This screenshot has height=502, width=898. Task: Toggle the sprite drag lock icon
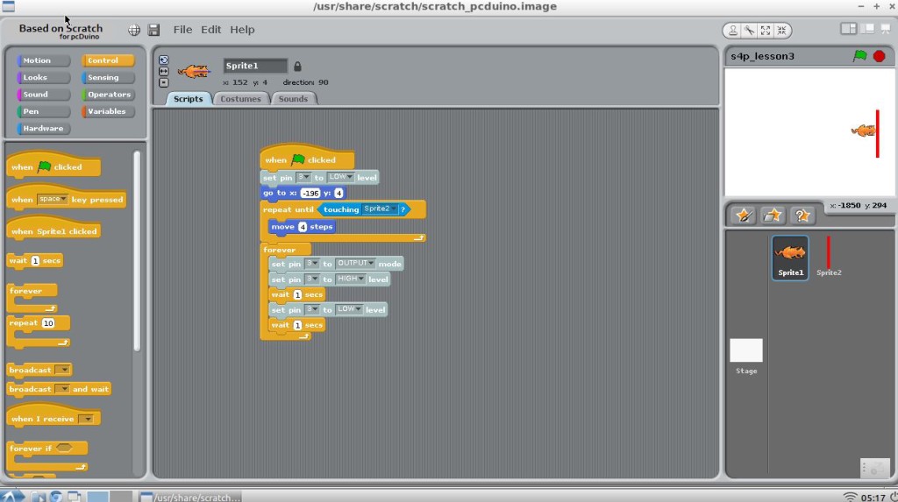click(297, 67)
